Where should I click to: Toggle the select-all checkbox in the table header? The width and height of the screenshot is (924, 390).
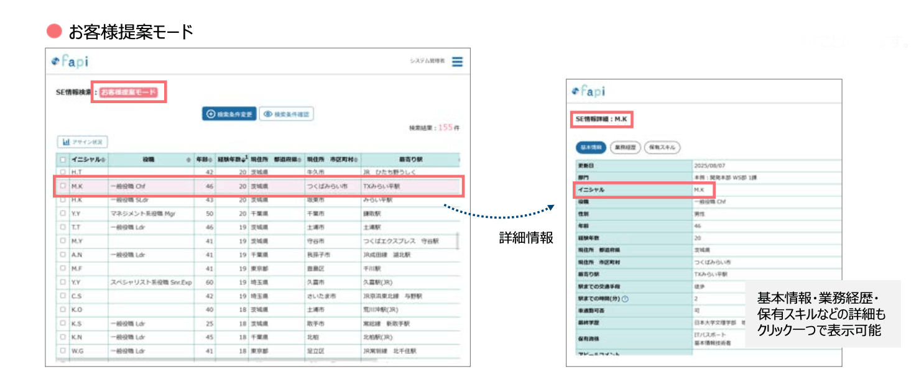63,160
